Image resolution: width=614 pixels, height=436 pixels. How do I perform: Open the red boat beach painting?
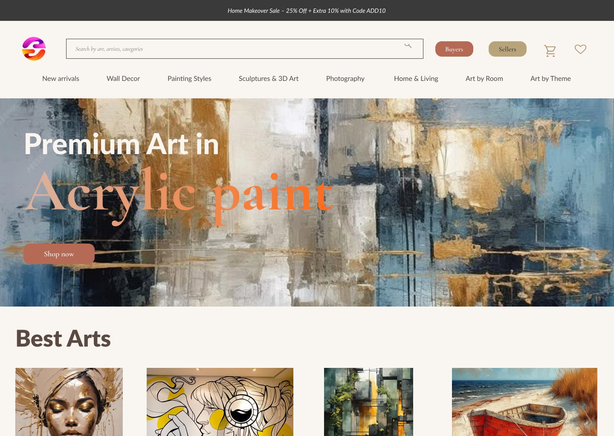click(x=524, y=402)
